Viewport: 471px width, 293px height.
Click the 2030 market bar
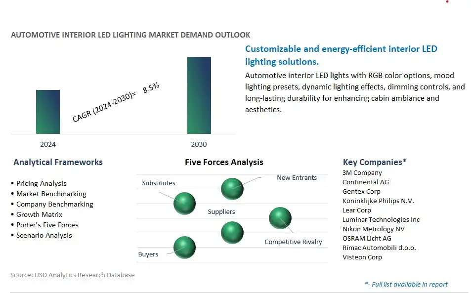199,95
